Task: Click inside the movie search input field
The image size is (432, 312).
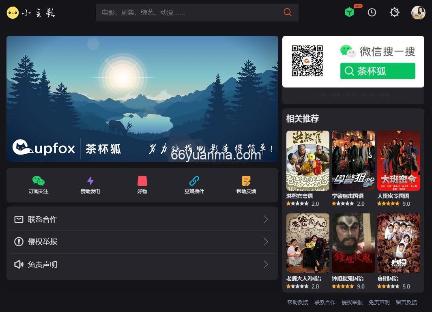Action: [183, 12]
